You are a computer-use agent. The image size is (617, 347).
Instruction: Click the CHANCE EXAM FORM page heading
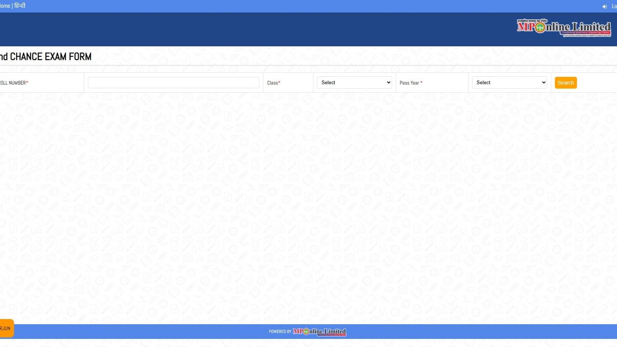click(46, 57)
